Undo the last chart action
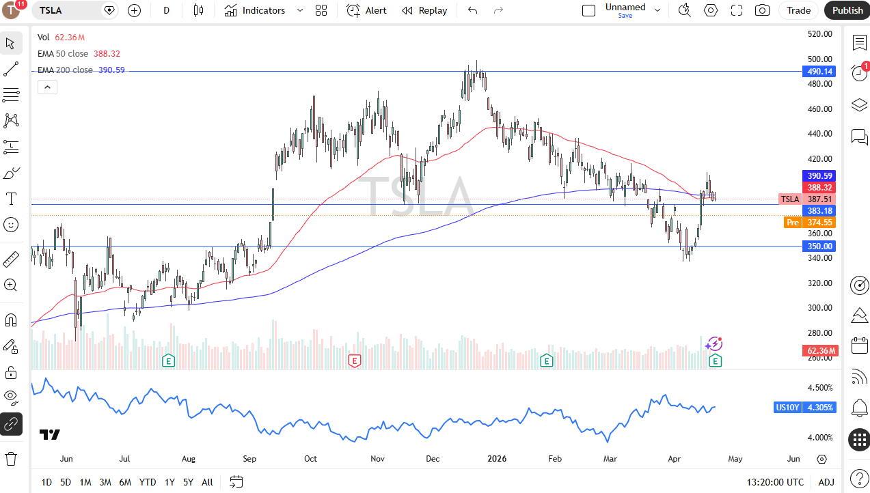 (472, 10)
